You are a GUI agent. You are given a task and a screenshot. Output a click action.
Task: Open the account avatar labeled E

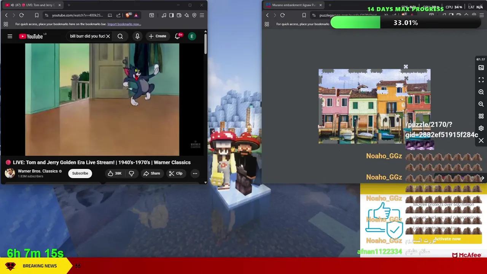[x=192, y=36]
